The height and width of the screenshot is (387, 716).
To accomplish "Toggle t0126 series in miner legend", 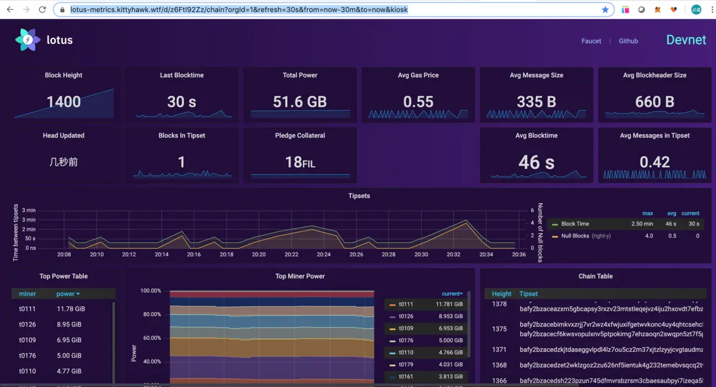I will pyautogui.click(x=406, y=316).
